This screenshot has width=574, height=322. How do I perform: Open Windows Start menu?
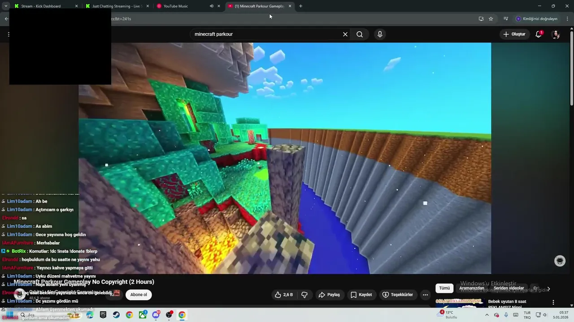coord(9,315)
